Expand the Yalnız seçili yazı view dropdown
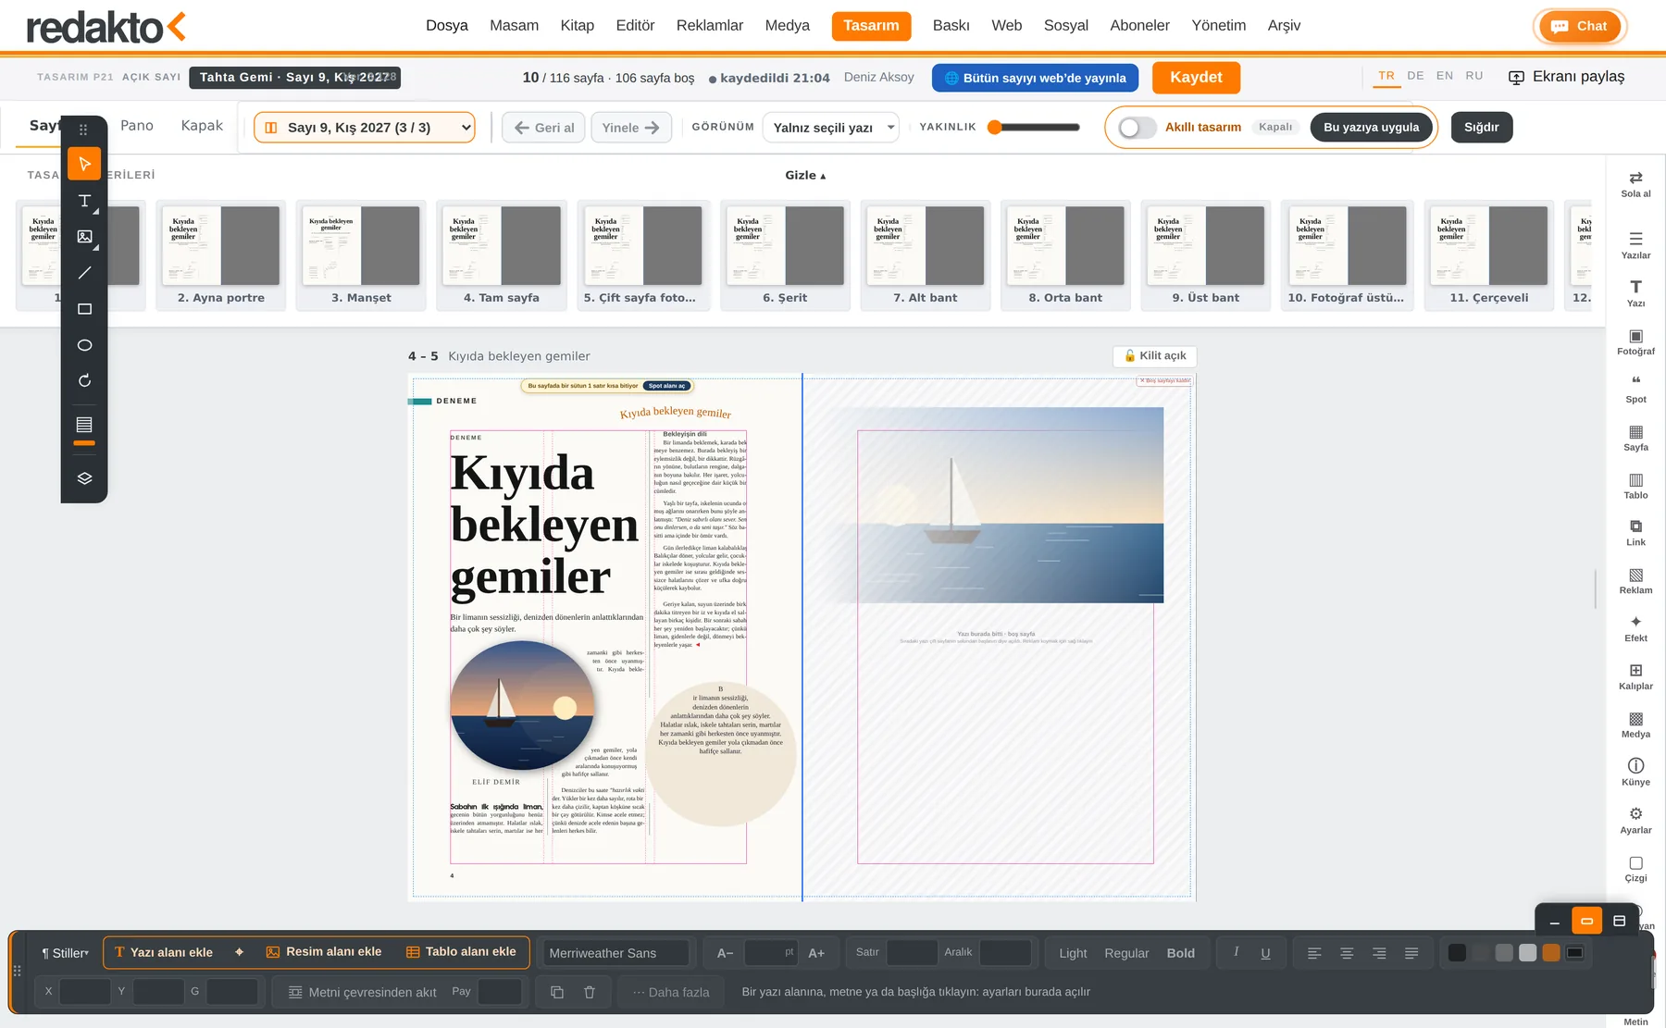Image resolution: width=1666 pixels, height=1028 pixels. tap(831, 128)
